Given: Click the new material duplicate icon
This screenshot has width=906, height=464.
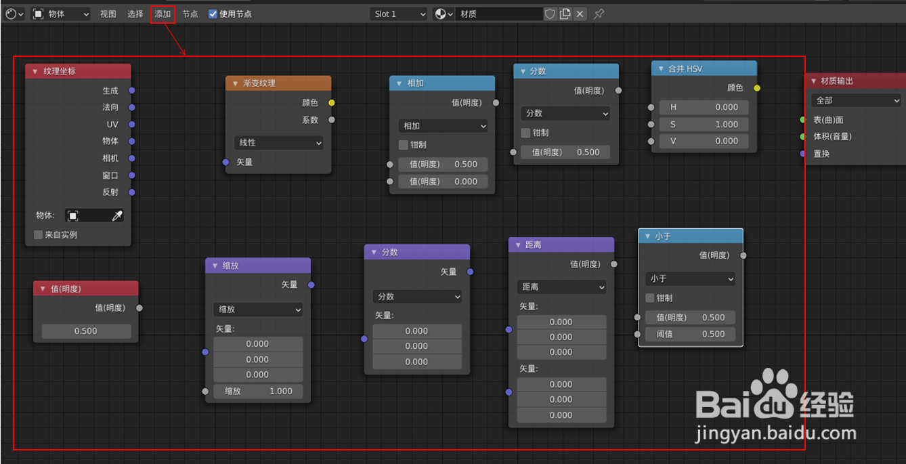Looking at the screenshot, I should [x=565, y=14].
